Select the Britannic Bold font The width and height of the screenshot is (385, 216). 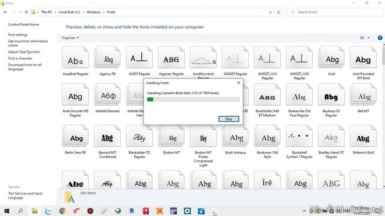pyautogui.click(x=363, y=140)
